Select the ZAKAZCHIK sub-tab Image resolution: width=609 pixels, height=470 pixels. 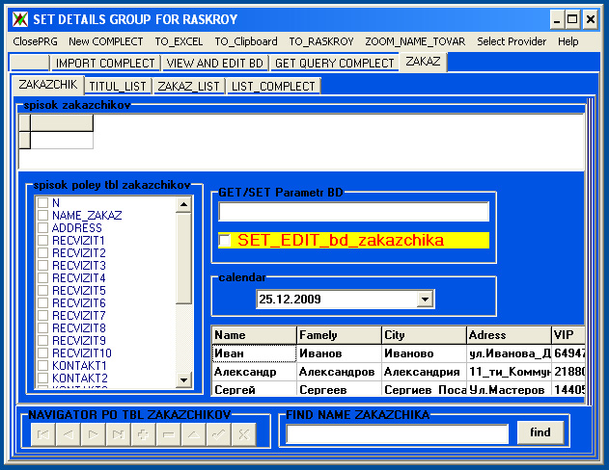click(48, 85)
